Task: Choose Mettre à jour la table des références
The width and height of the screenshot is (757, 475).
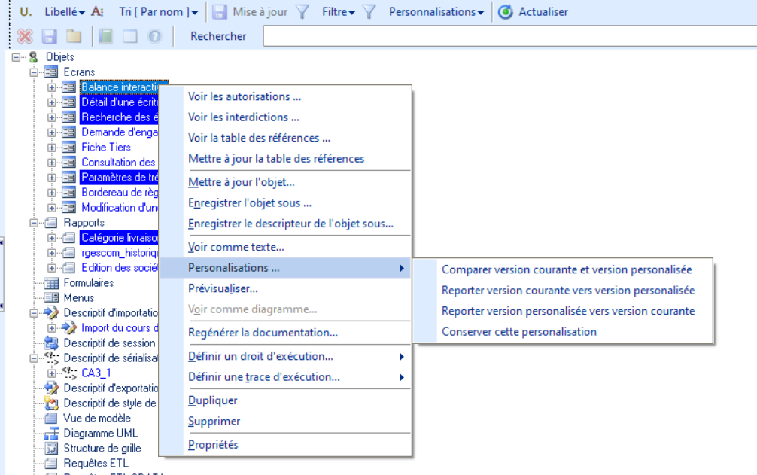Action: [x=285, y=159]
